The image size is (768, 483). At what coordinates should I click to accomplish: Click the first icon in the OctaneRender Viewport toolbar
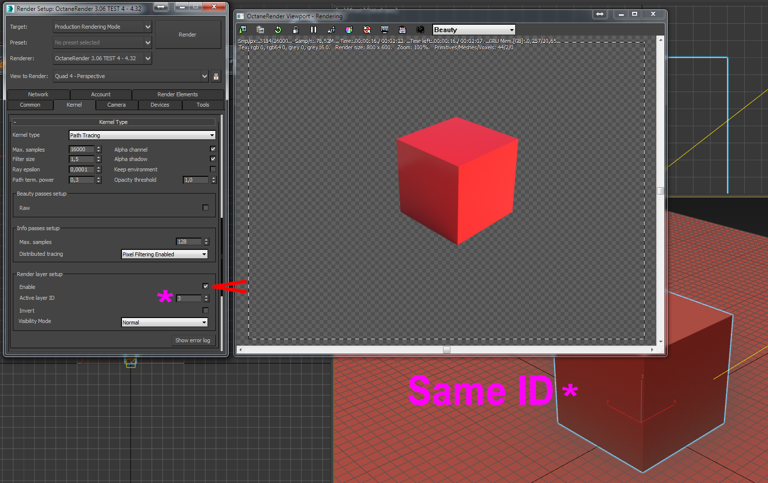[243, 30]
